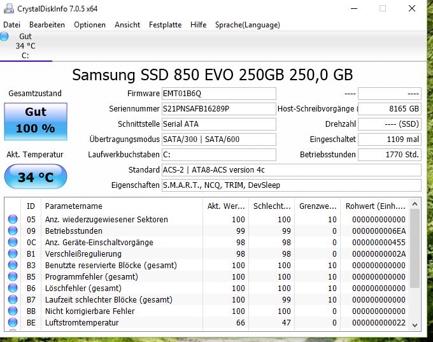Open the Festplatte menu
This screenshot has height=342, width=433.
[165, 25]
